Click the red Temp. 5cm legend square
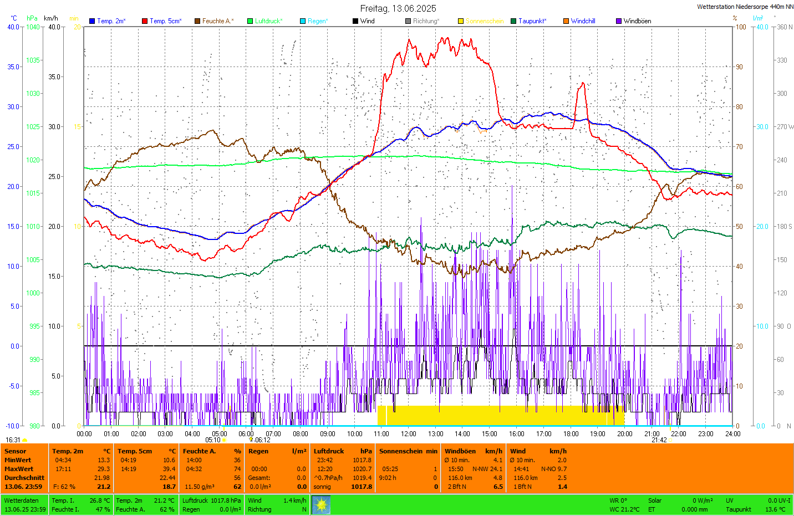 pyautogui.click(x=145, y=21)
